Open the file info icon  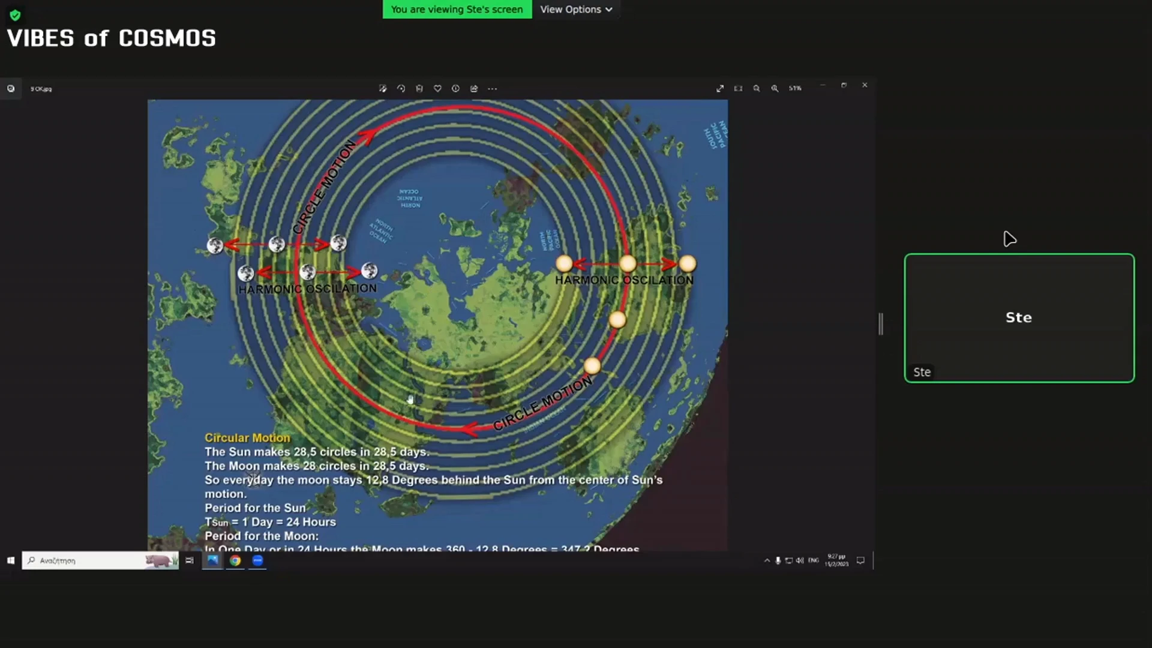[455, 89]
